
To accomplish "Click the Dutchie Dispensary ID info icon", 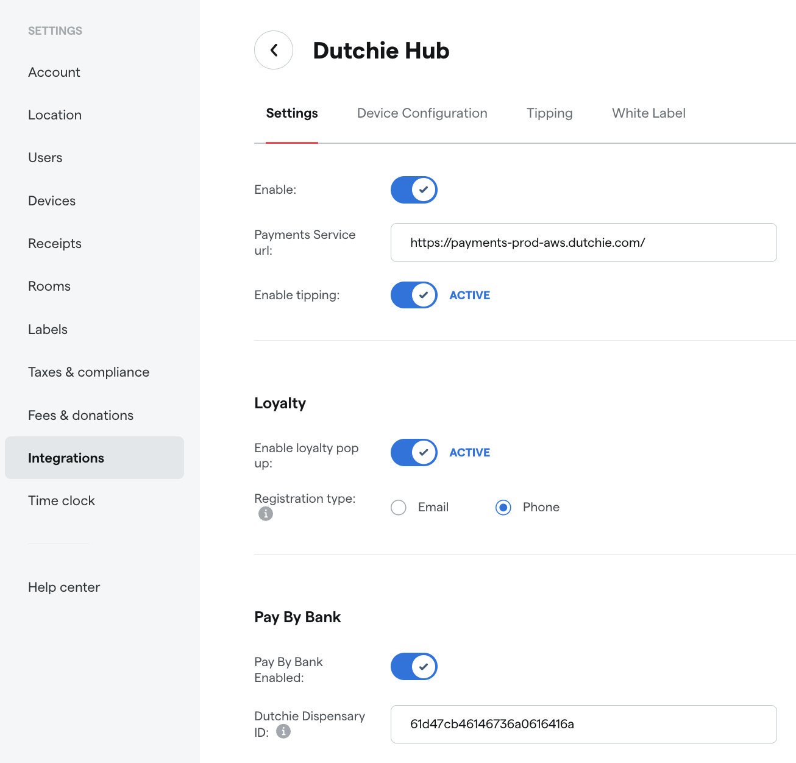I will [x=283, y=731].
